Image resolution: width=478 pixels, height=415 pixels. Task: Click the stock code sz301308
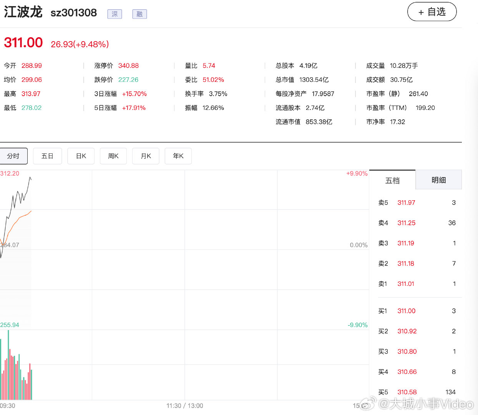[73, 13]
